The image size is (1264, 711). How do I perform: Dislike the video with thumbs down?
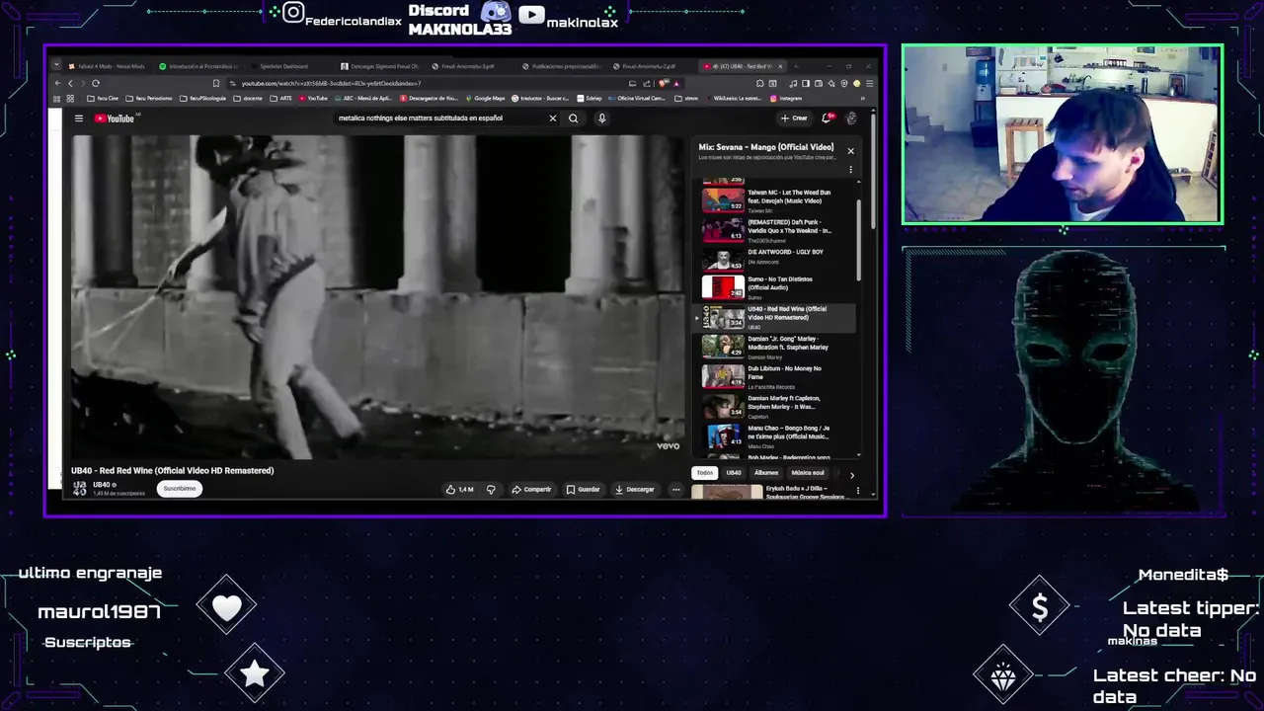tap(491, 489)
